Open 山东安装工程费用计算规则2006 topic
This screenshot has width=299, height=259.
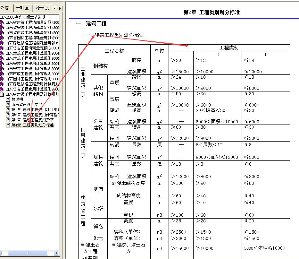pos(32,69)
